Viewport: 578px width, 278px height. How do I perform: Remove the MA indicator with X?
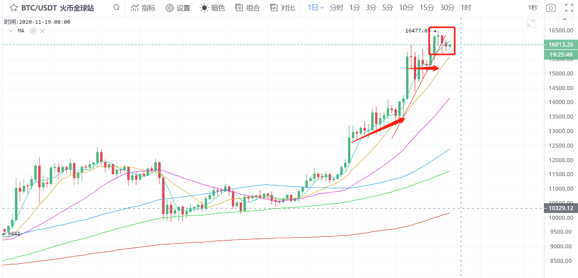click(43, 31)
